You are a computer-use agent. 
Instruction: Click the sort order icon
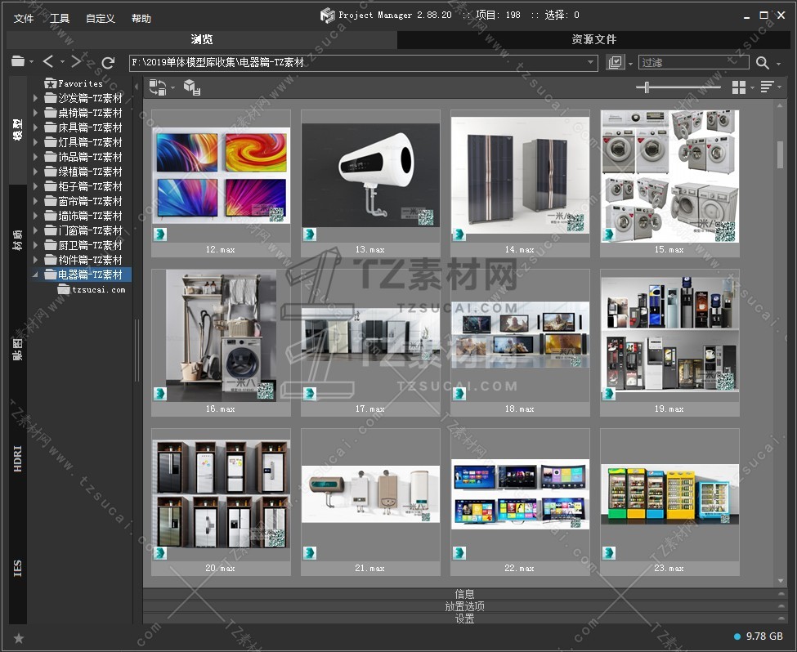tap(767, 87)
